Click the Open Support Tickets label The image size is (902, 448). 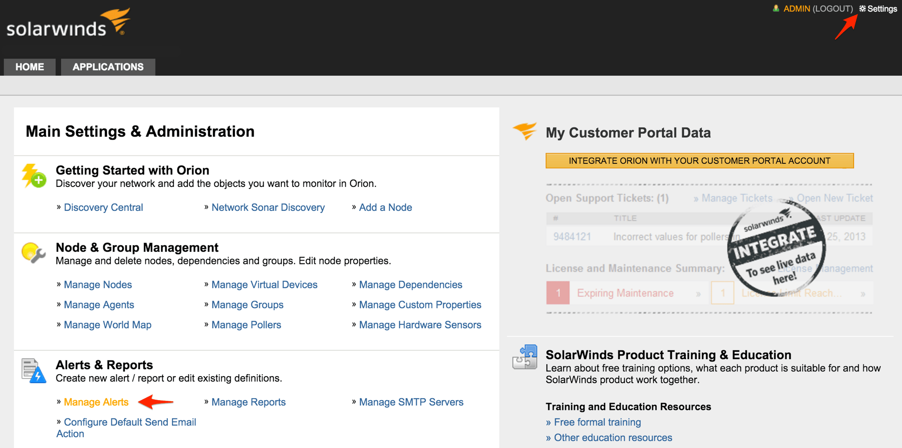pos(607,198)
